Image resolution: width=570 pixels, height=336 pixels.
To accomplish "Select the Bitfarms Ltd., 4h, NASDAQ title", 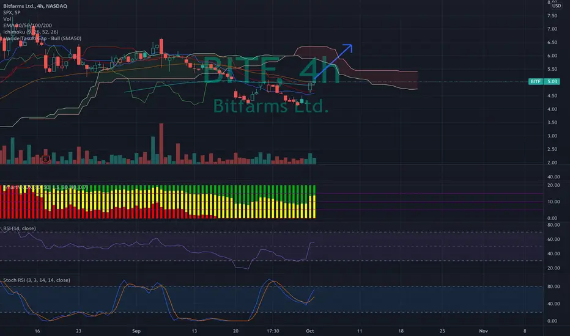I will 35,6.
